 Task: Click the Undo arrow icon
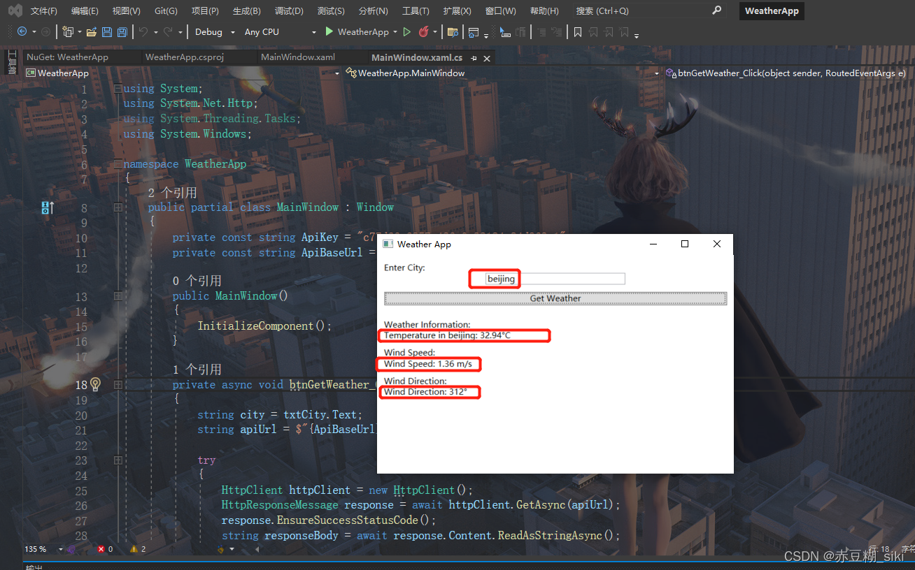(x=143, y=32)
